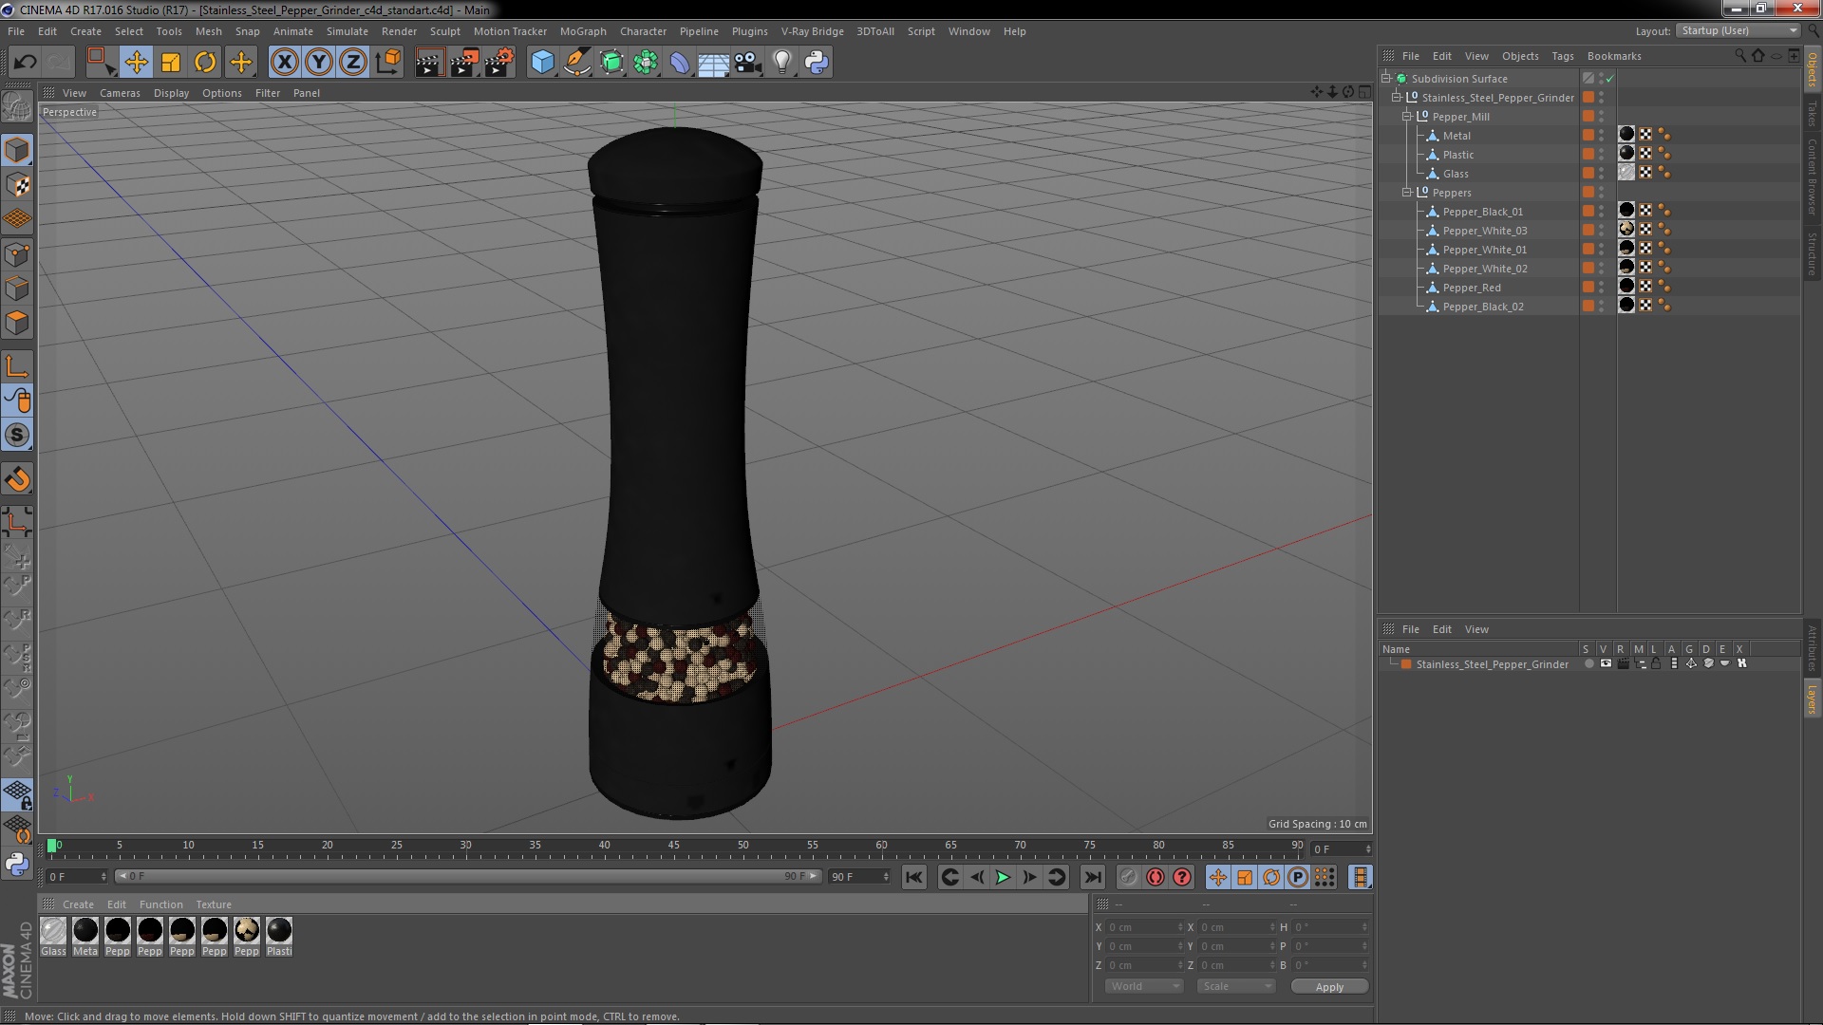Select Pepper_Red object in tree
The width and height of the screenshot is (1823, 1025).
pos(1472,288)
